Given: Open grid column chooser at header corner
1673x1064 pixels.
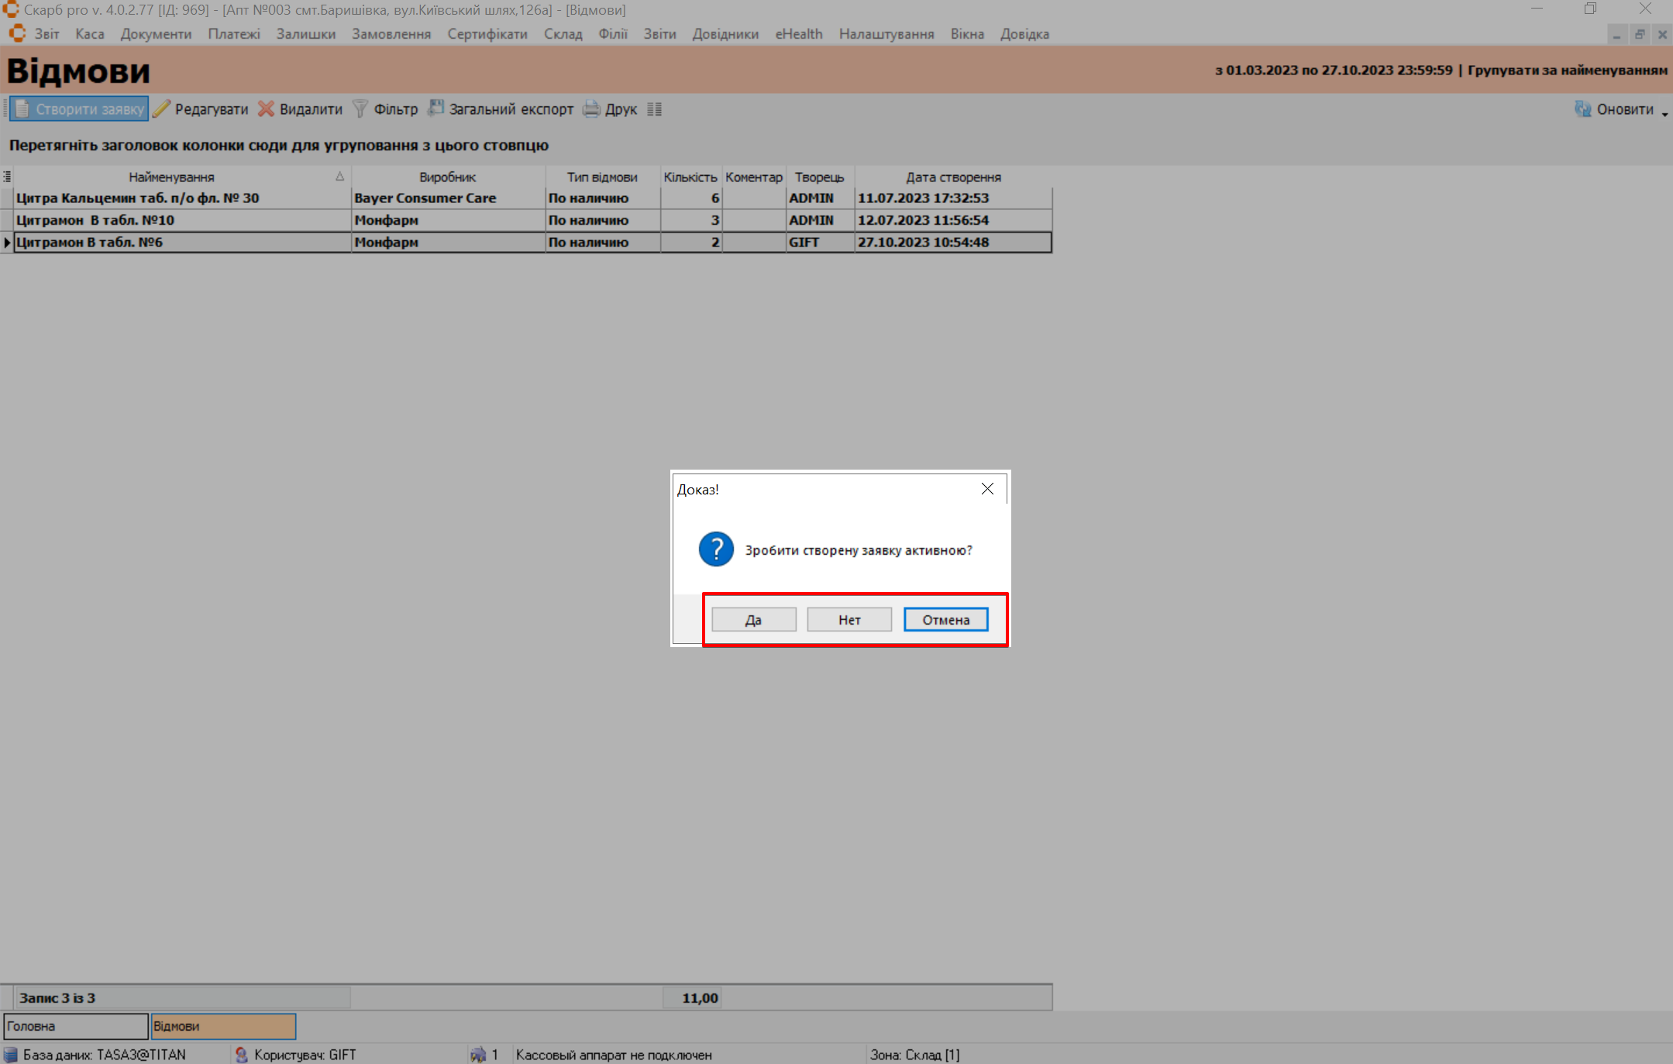Looking at the screenshot, I should coord(7,177).
